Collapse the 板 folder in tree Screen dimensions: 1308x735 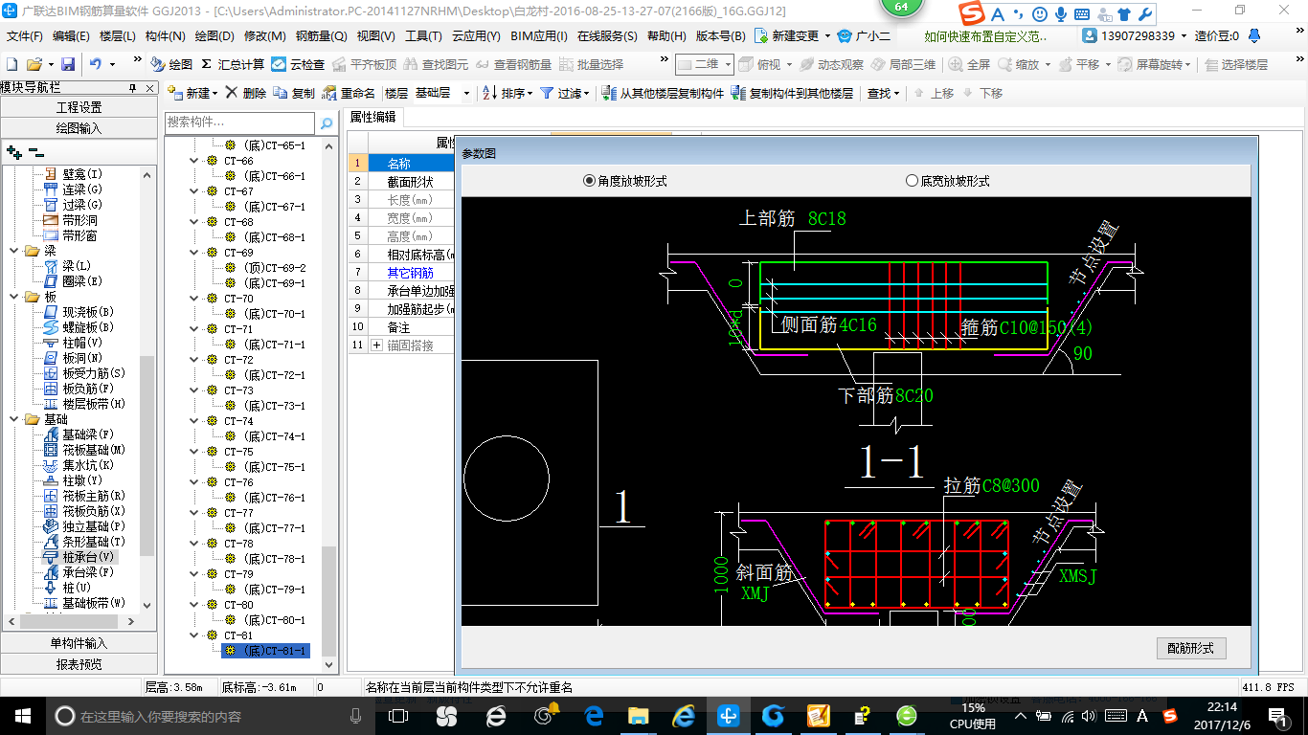[14, 297]
